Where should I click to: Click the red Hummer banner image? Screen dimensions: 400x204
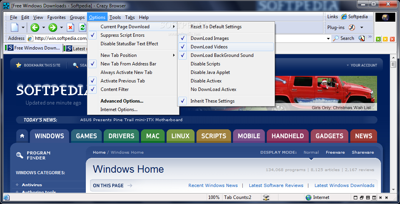coord(325,93)
